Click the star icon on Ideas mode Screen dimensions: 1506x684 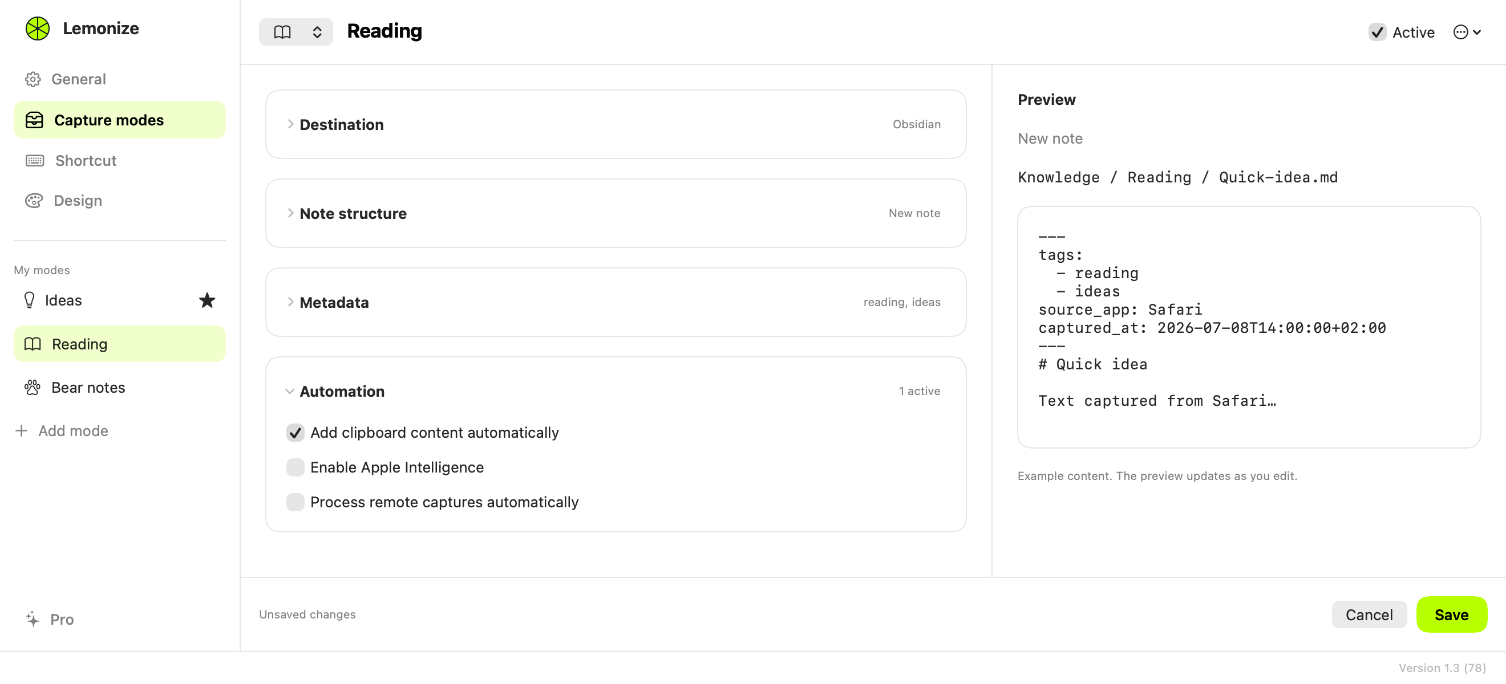click(x=207, y=300)
